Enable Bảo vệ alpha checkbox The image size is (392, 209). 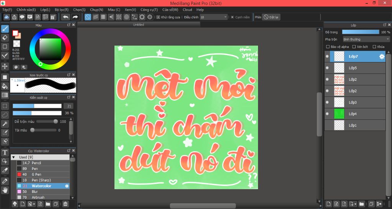[x=328, y=47]
